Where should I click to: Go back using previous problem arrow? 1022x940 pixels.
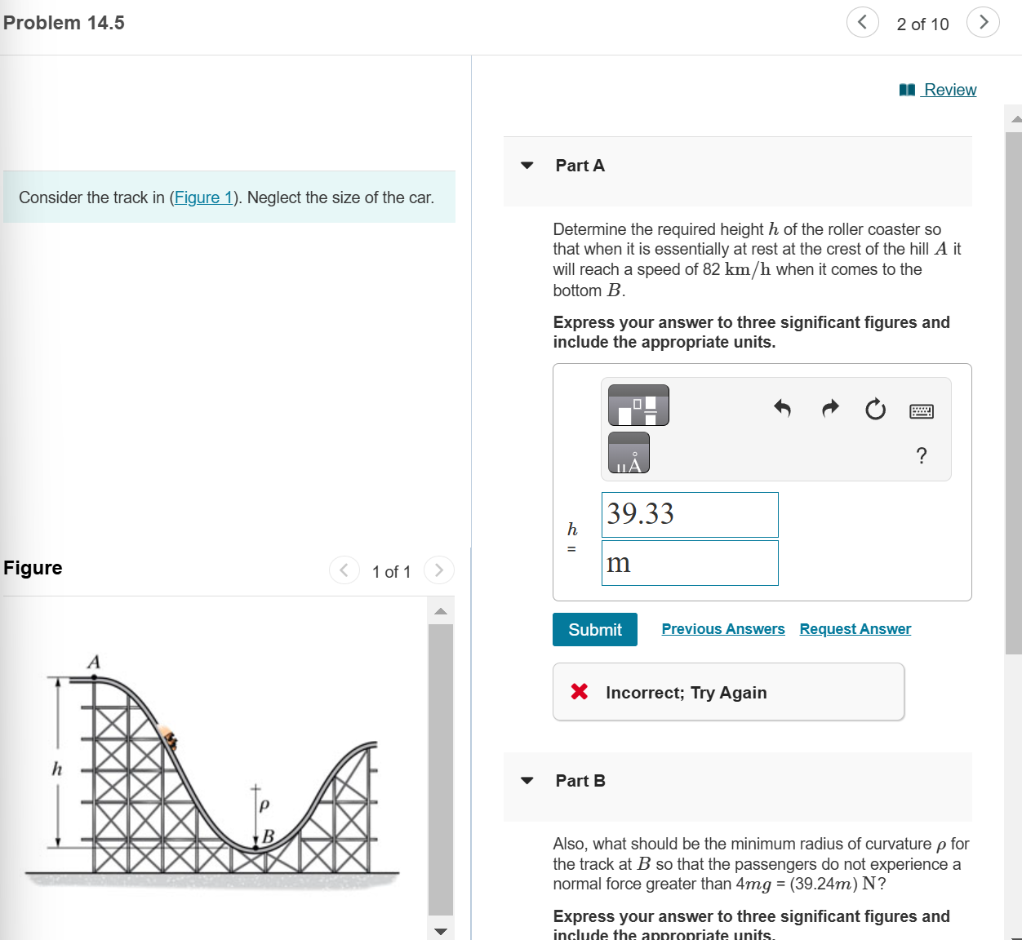click(863, 22)
